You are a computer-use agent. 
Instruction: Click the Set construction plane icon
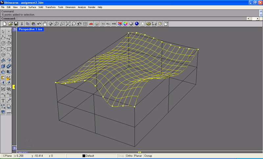tap(97, 24)
